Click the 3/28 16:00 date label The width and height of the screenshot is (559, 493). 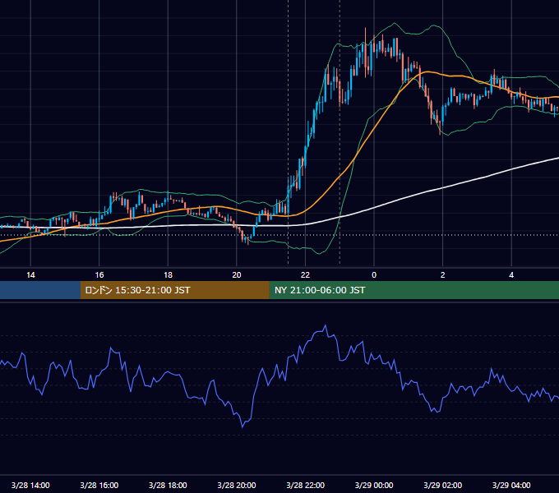click(99, 485)
